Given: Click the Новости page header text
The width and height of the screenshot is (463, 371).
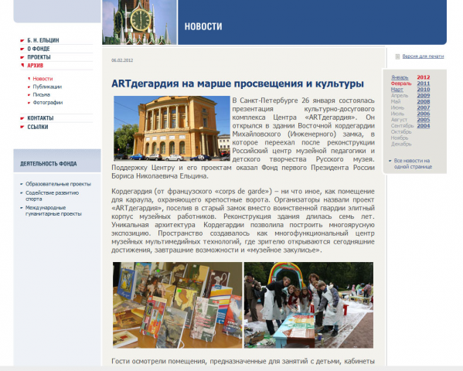Looking at the screenshot, I should pyautogui.click(x=203, y=26).
